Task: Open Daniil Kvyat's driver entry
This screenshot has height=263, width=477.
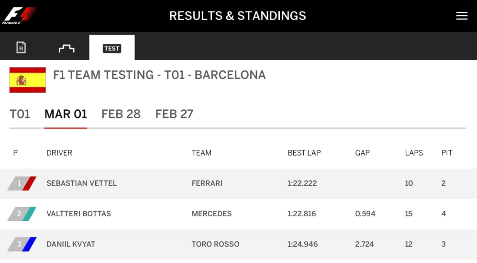Action: [x=71, y=244]
